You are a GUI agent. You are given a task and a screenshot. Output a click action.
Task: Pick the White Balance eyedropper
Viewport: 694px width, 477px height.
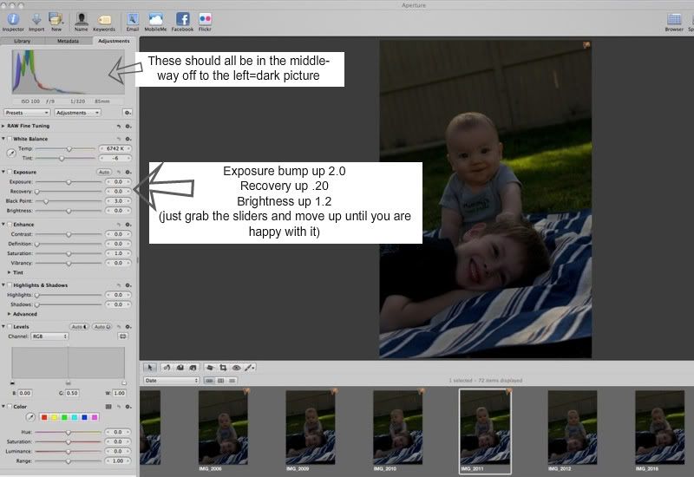click(x=10, y=154)
